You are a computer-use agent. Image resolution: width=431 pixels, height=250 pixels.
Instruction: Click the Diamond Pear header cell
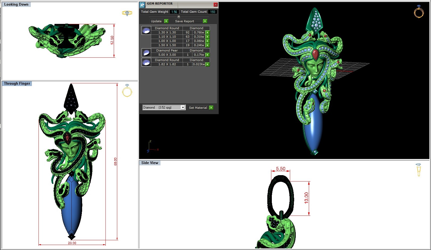[167, 50]
